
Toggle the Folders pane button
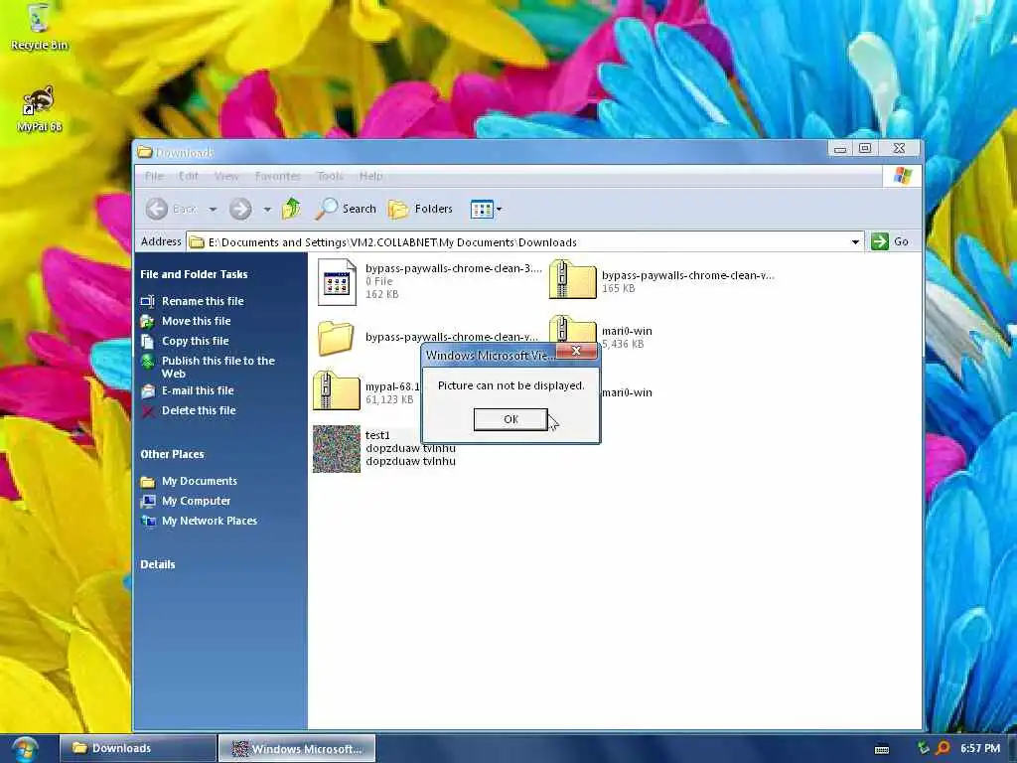pos(420,209)
